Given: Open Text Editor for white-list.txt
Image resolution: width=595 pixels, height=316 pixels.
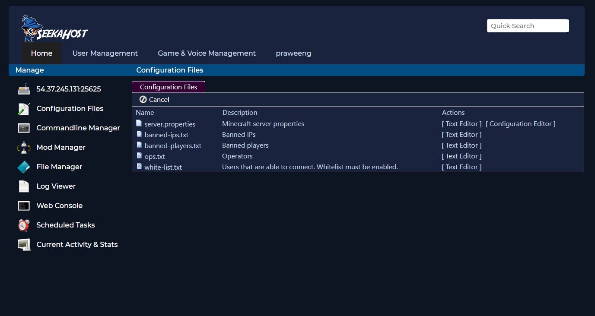Looking at the screenshot, I should [x=461, y=167].
